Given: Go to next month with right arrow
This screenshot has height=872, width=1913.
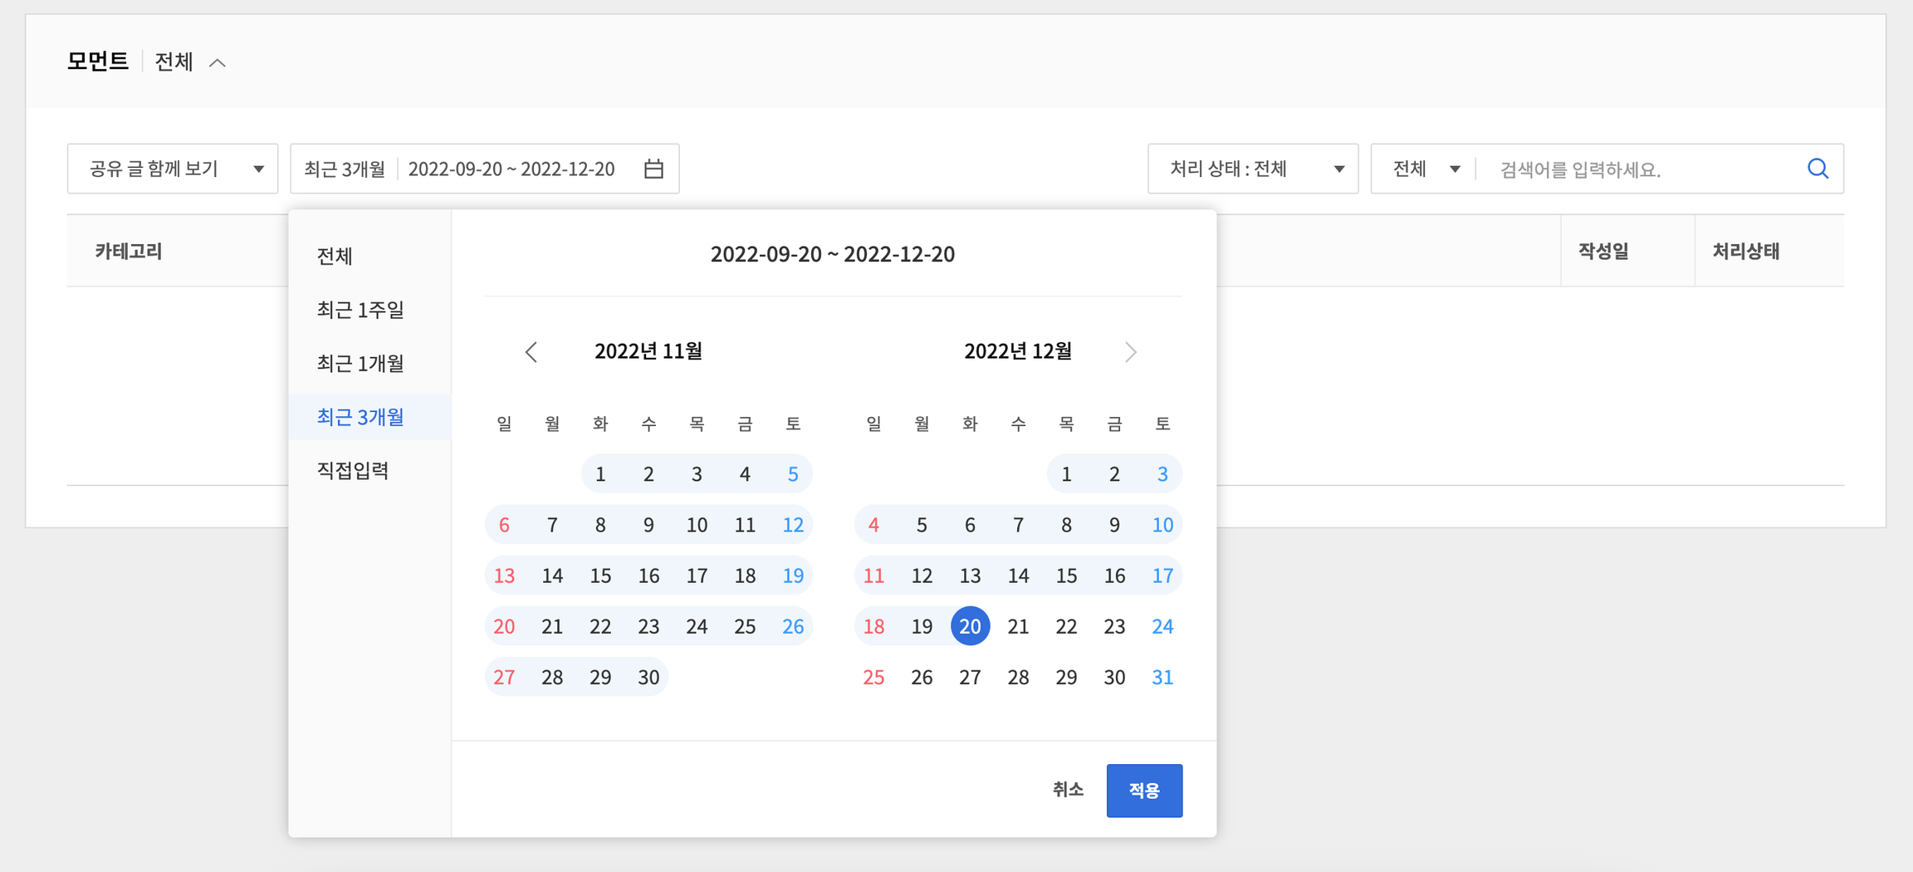Looking at the screenshot, I should [x=1130, y=352].
